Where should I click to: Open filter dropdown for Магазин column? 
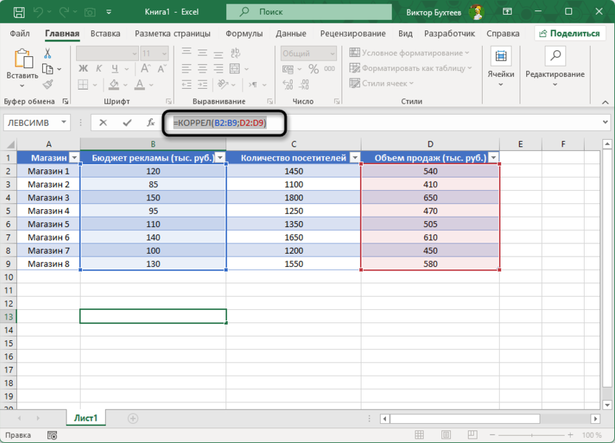pyautogui.click(x=74, y=158)
